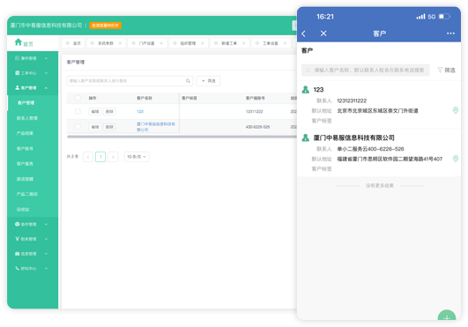Click 编辑 for customer 123

pyautogui.click(x=95, y=111)
